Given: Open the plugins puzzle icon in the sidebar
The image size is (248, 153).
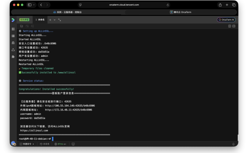Looking at the screenshot, I should 13,57.
